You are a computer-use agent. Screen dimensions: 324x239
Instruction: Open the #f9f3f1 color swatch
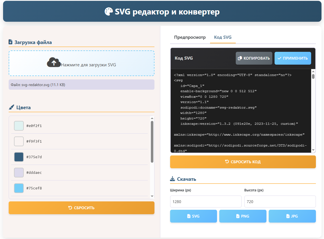(19, 141)
